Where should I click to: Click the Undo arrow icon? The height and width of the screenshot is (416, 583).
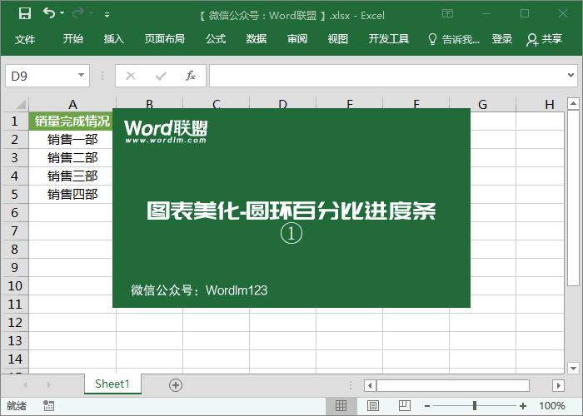(x=49, y=13)
